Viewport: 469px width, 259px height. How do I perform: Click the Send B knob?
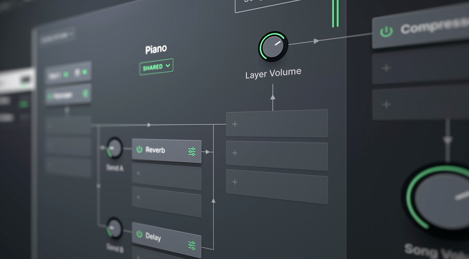click(115, 228)
